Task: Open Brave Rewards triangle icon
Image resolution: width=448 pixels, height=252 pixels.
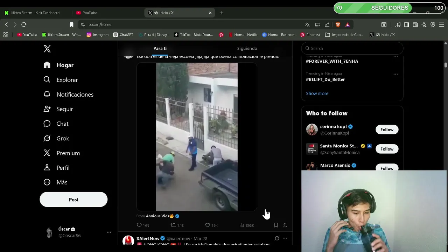Action: click(348, 24)
